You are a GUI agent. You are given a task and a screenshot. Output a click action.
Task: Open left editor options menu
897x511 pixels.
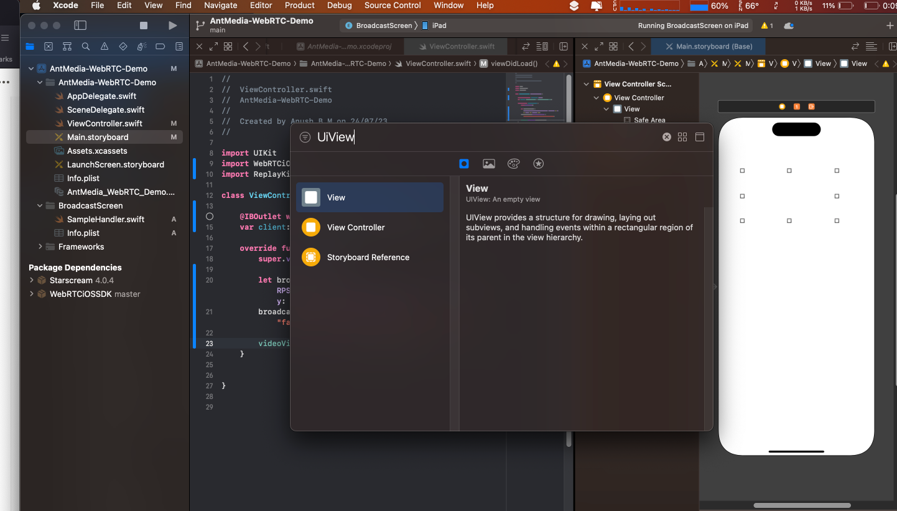[542, 47]
